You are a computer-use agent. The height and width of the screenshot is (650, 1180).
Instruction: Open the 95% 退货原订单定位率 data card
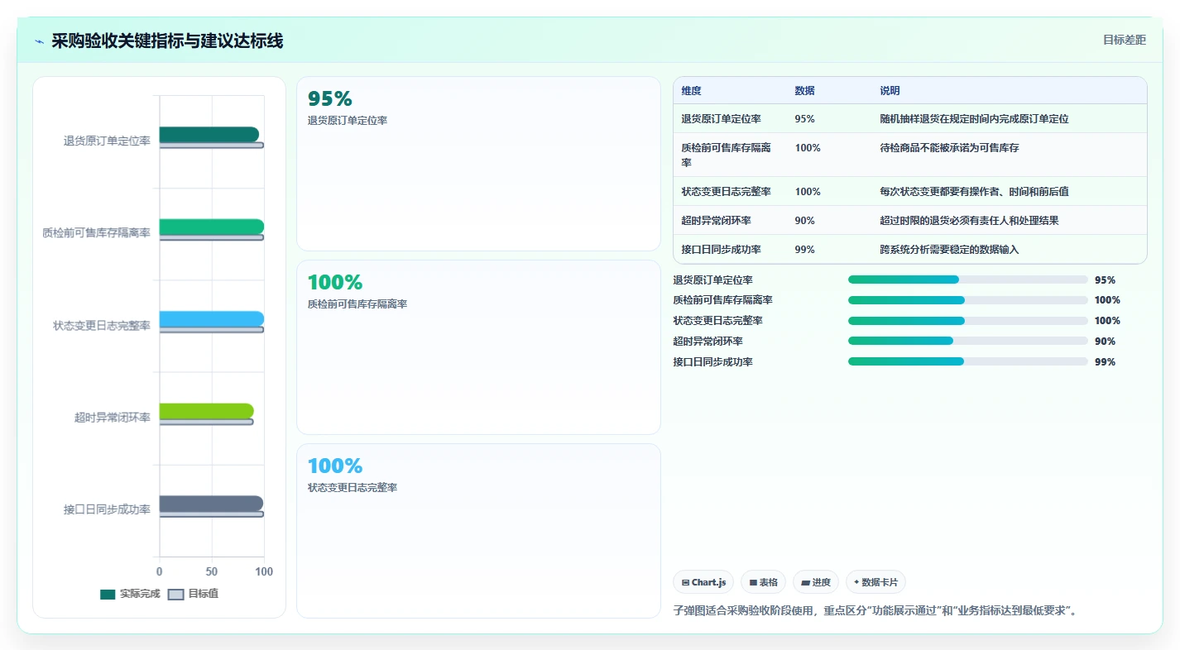[x=478, y=164]
